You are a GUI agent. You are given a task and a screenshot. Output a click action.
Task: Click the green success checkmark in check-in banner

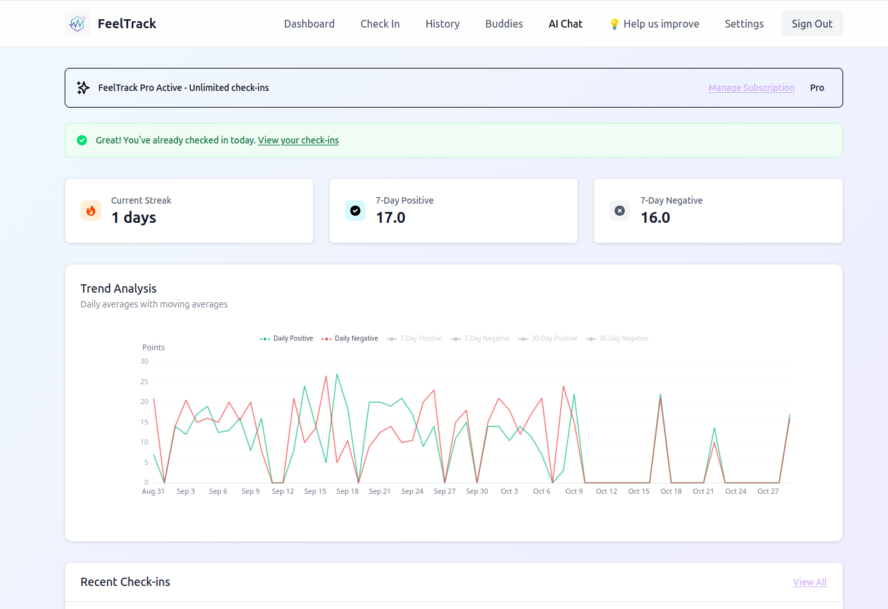click(x=82, y=140)
